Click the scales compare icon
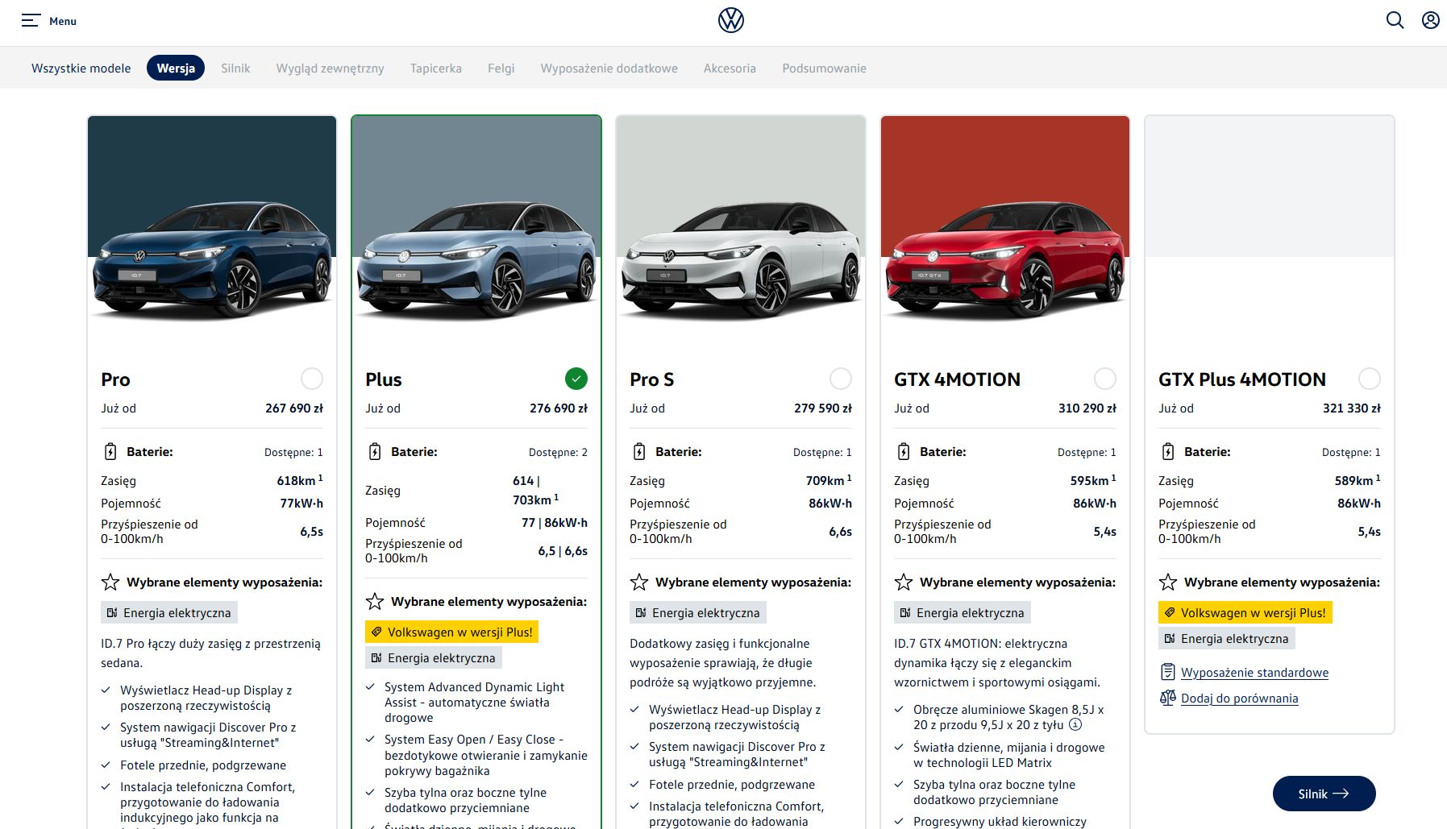The width and height of the screenshot is (1447, 829). click(1167, 698)
